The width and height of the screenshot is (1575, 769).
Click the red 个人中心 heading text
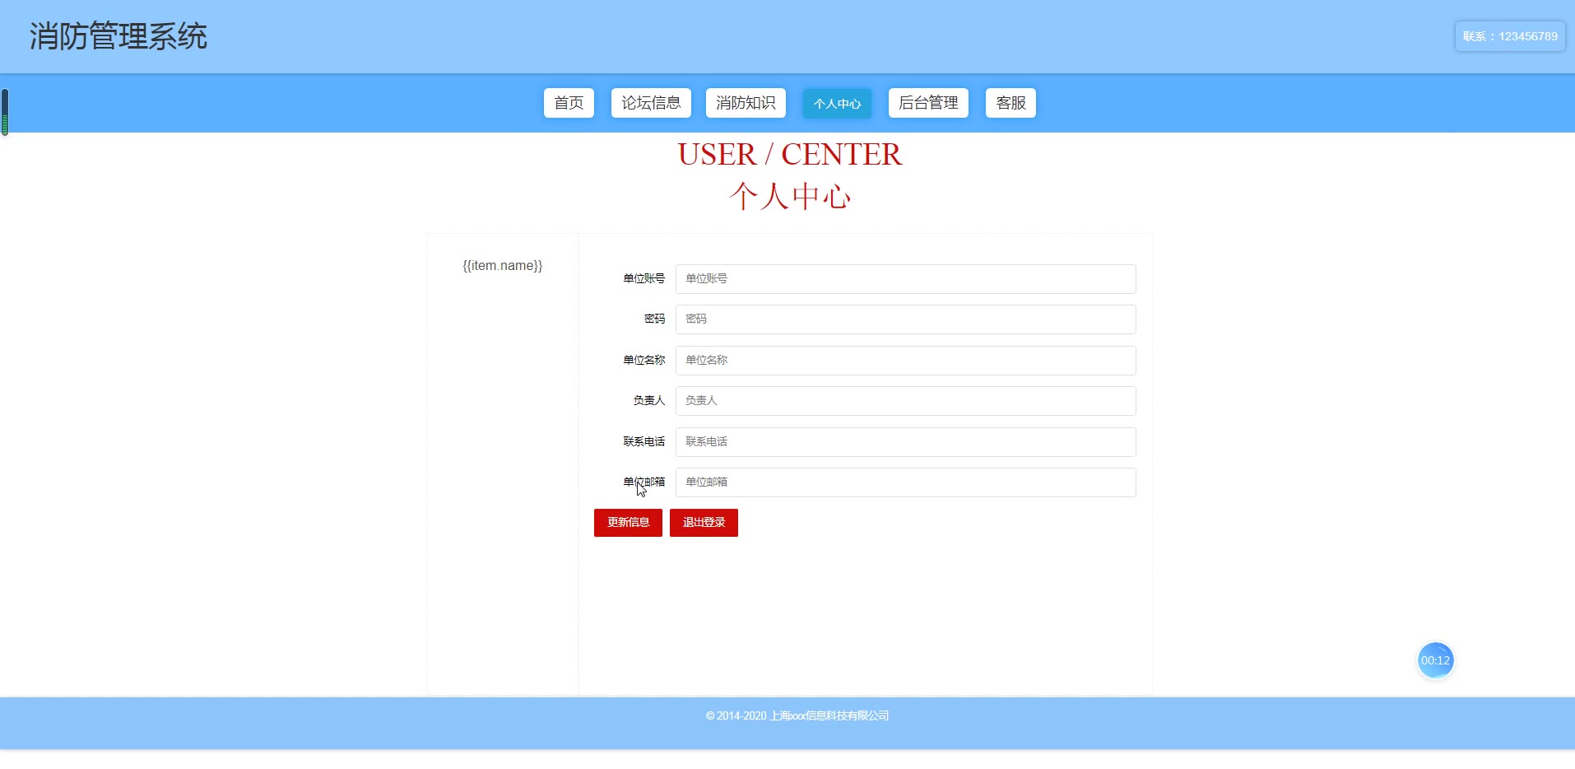point(789,197)
